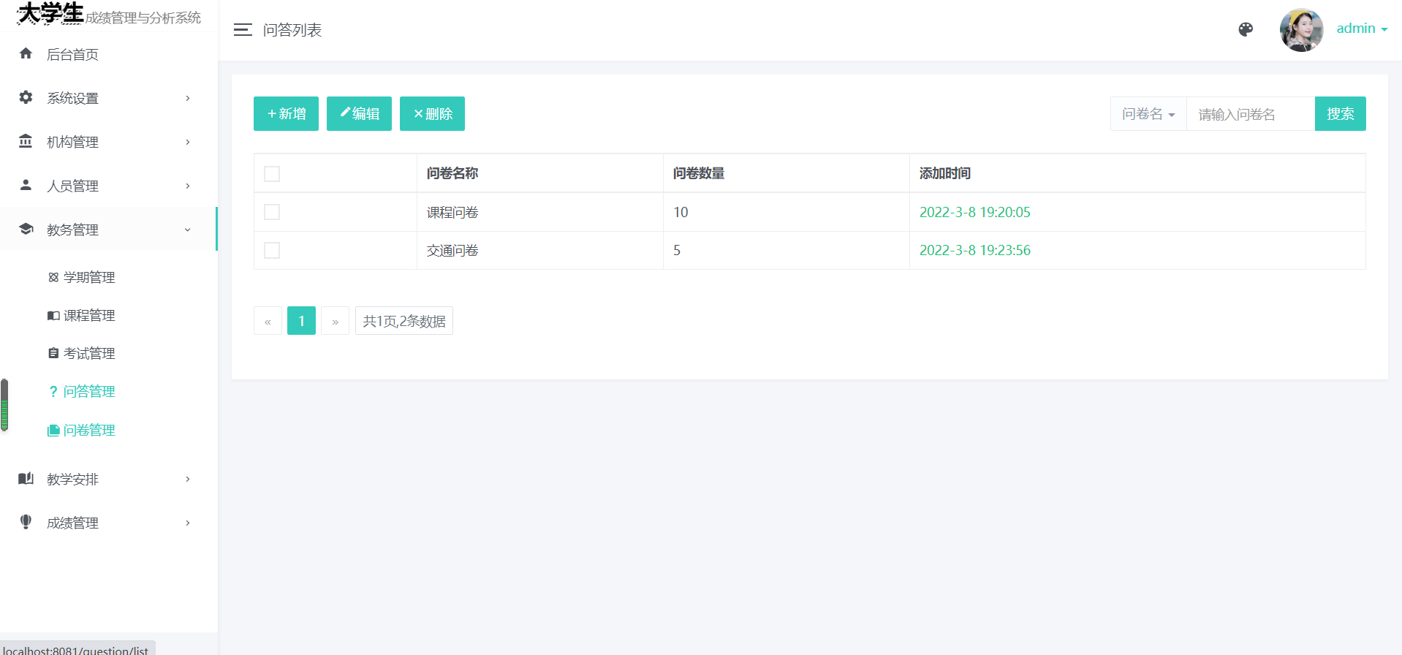Click the institution icon for 机构管理
The height and width of the screenshot is (655, 1402).
tap(26, 141)
